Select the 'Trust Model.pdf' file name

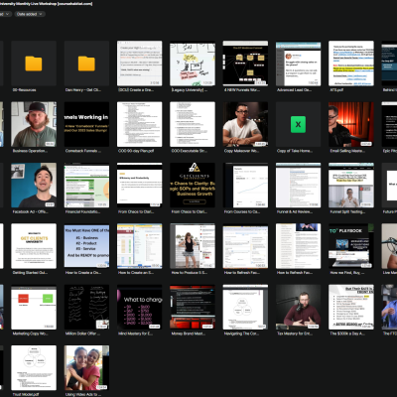tap(26, 394)
